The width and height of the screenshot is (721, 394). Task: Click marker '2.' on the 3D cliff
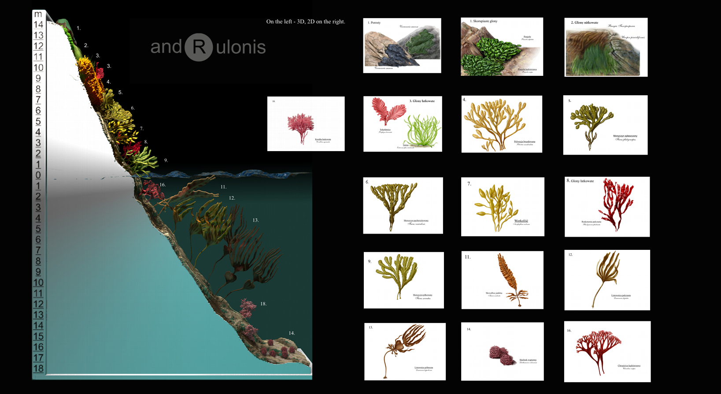[x=86, y=45]
